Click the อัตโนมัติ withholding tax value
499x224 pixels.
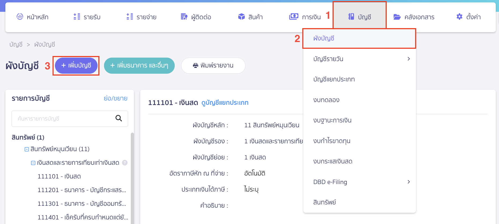[255, 173]
